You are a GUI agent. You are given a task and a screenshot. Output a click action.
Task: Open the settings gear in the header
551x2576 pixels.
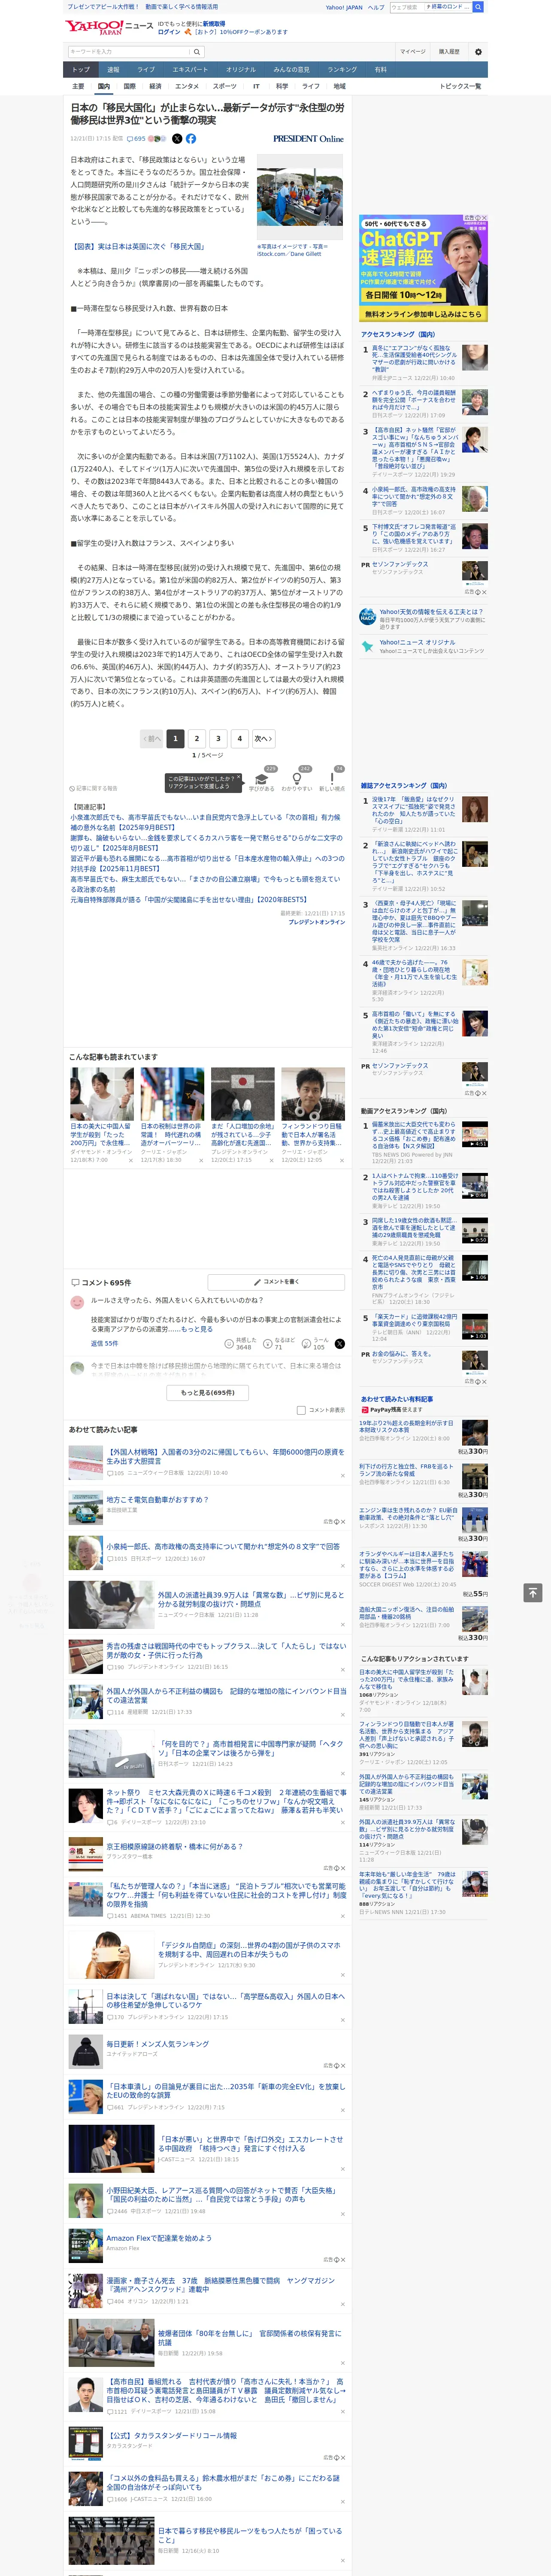478,52
